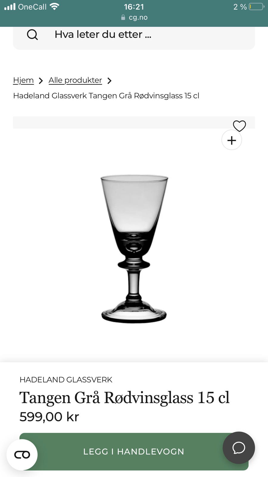Tap the round logo badge bottom corner
Viewport: 268px width, 477px height.
22,455
